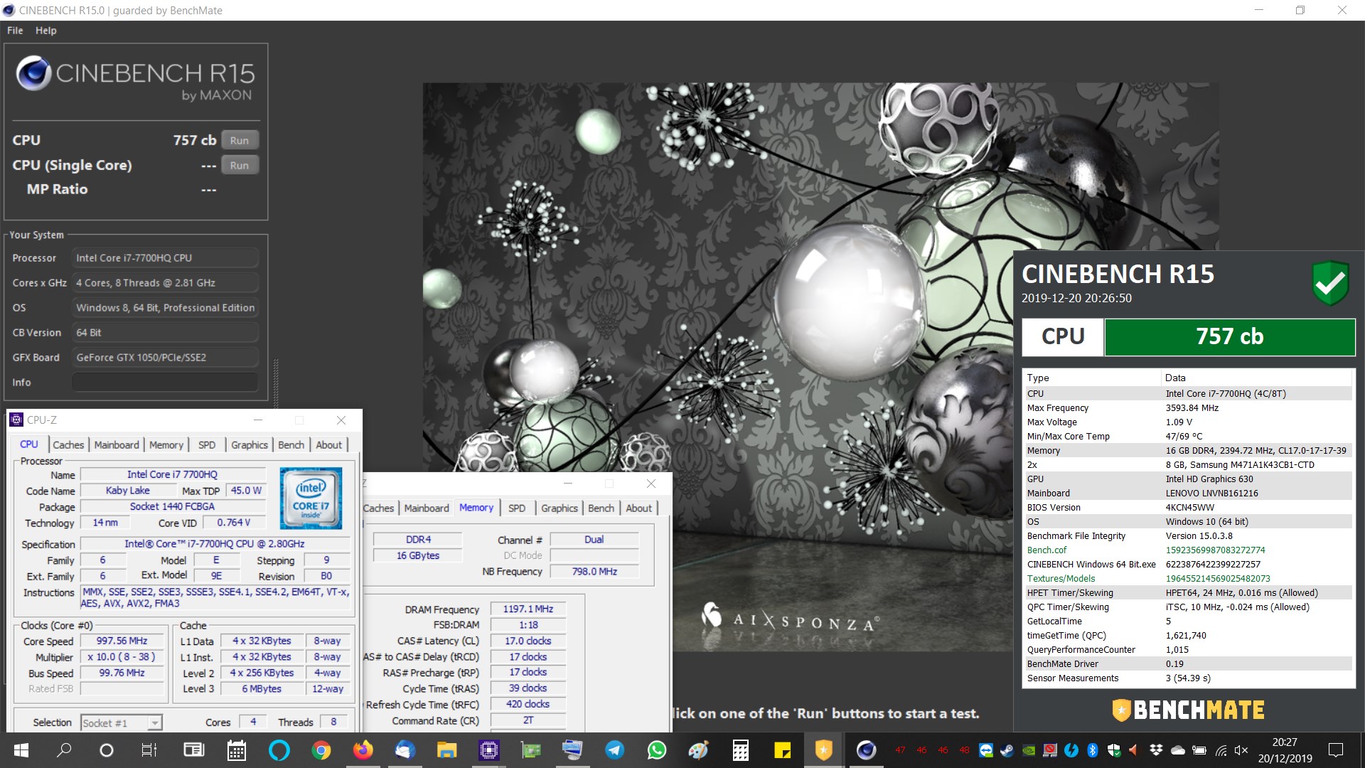
Task: Open Firefox from the taskbar
Action: click(363, 750)
